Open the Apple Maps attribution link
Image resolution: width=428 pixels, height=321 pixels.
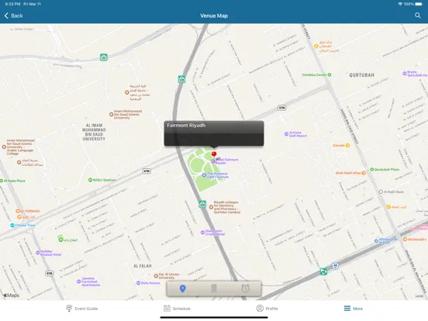point(11,295)
